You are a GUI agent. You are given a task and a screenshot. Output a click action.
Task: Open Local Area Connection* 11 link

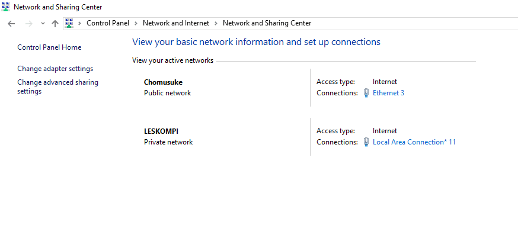point(414,142)
